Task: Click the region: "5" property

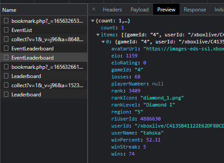Action: point(127,112)
